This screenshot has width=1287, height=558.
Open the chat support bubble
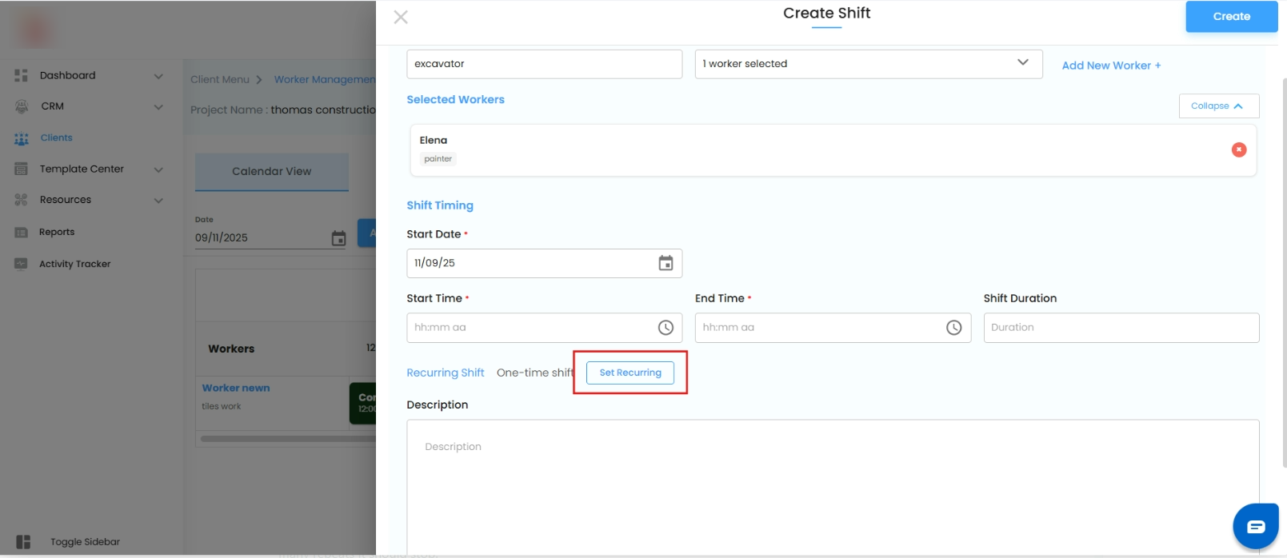pos(1255,526)
